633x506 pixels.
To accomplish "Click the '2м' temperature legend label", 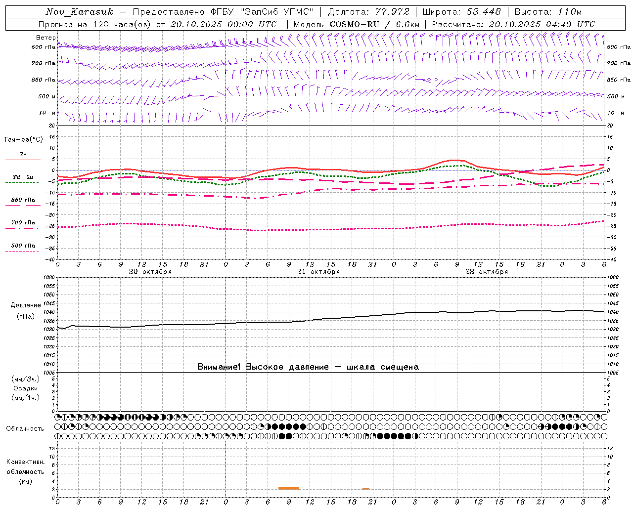I will pos(23,154).
